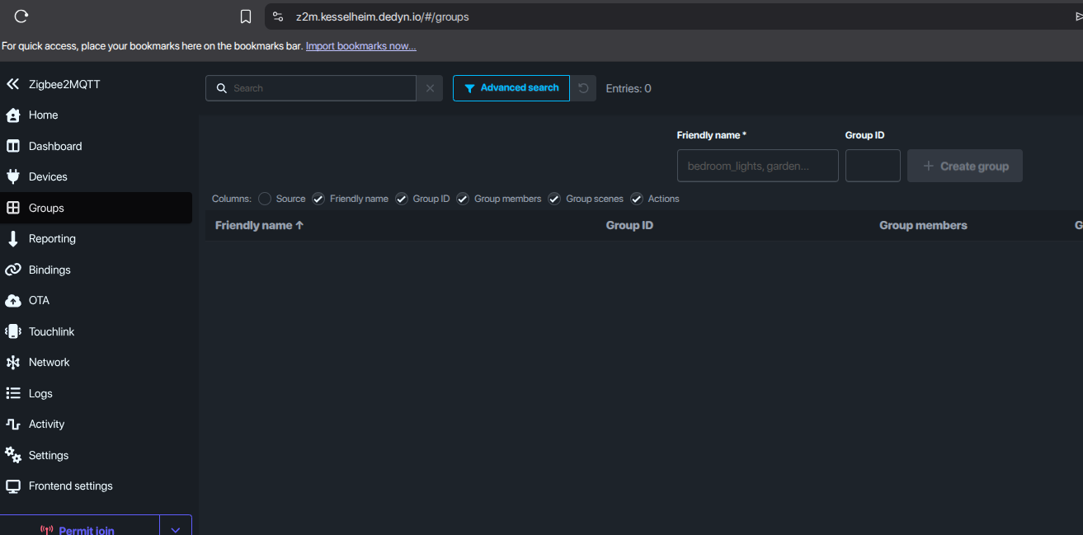Click the Group members column header
This screenshot has width=1083, height=535.
(x=923, y=225)
